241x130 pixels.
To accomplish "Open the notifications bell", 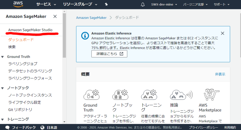I will 143,4.
